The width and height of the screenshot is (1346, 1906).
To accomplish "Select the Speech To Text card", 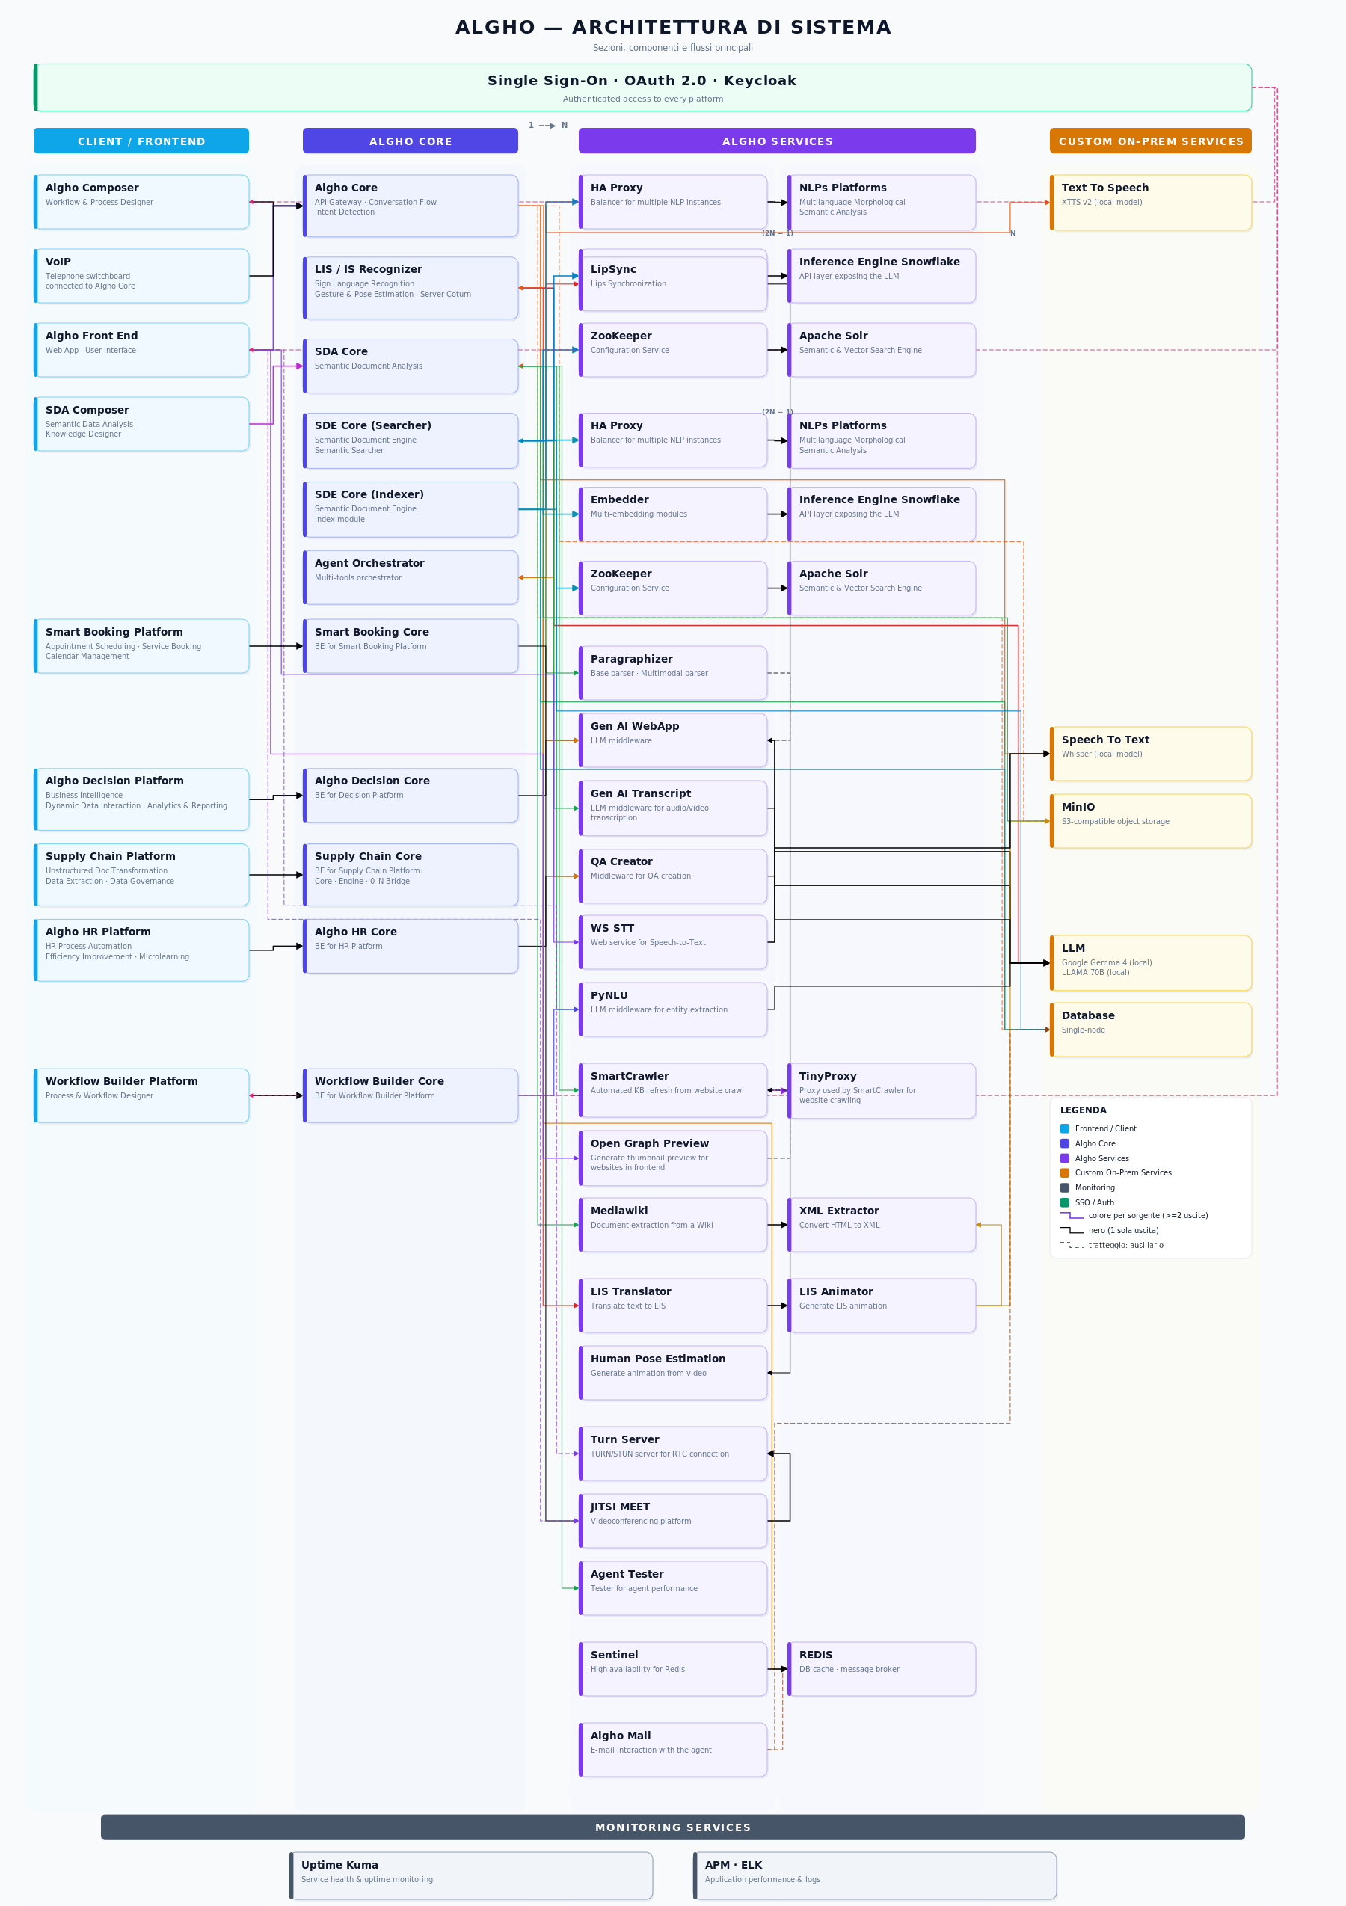I will click(x=1151, y=754).
